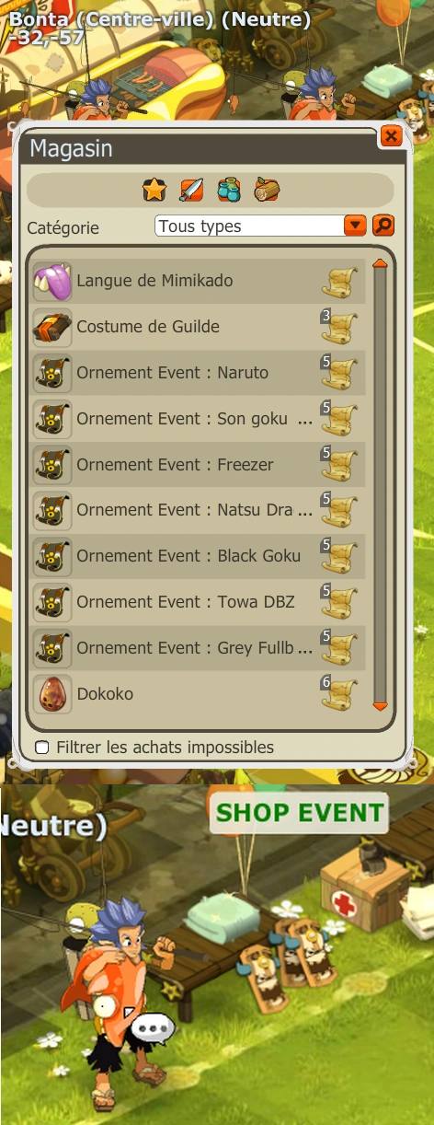Select Ornement Event : Naruto entry
Screen dimensions: 434x1125
(198, 373)
